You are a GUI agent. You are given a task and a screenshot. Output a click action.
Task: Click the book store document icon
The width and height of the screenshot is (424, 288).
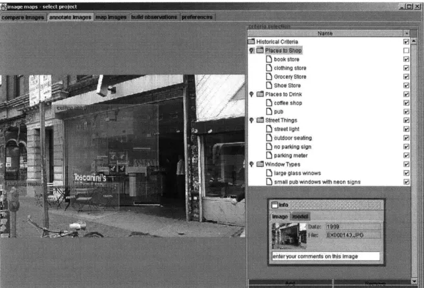point(269,59)
